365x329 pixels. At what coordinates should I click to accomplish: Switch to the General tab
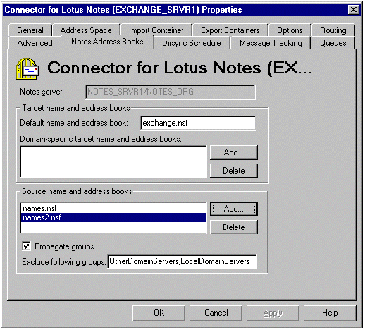30,30
